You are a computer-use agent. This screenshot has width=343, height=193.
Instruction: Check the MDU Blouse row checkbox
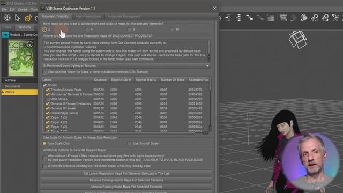point(48,99)
